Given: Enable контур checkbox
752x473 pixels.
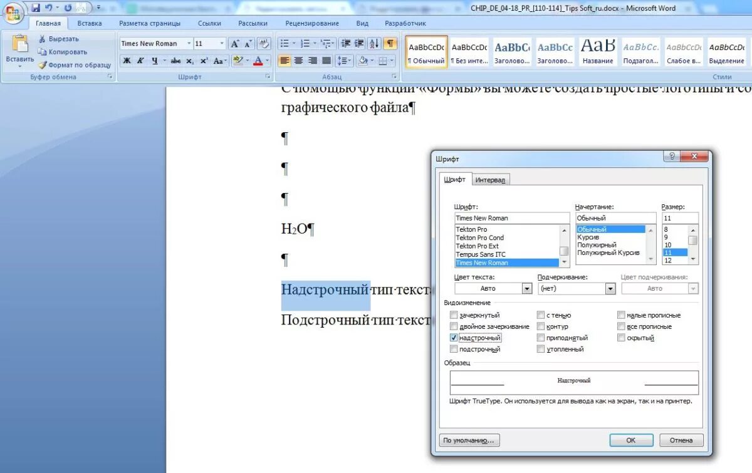Looking at the screenshot, I should (x=541, y=326).
